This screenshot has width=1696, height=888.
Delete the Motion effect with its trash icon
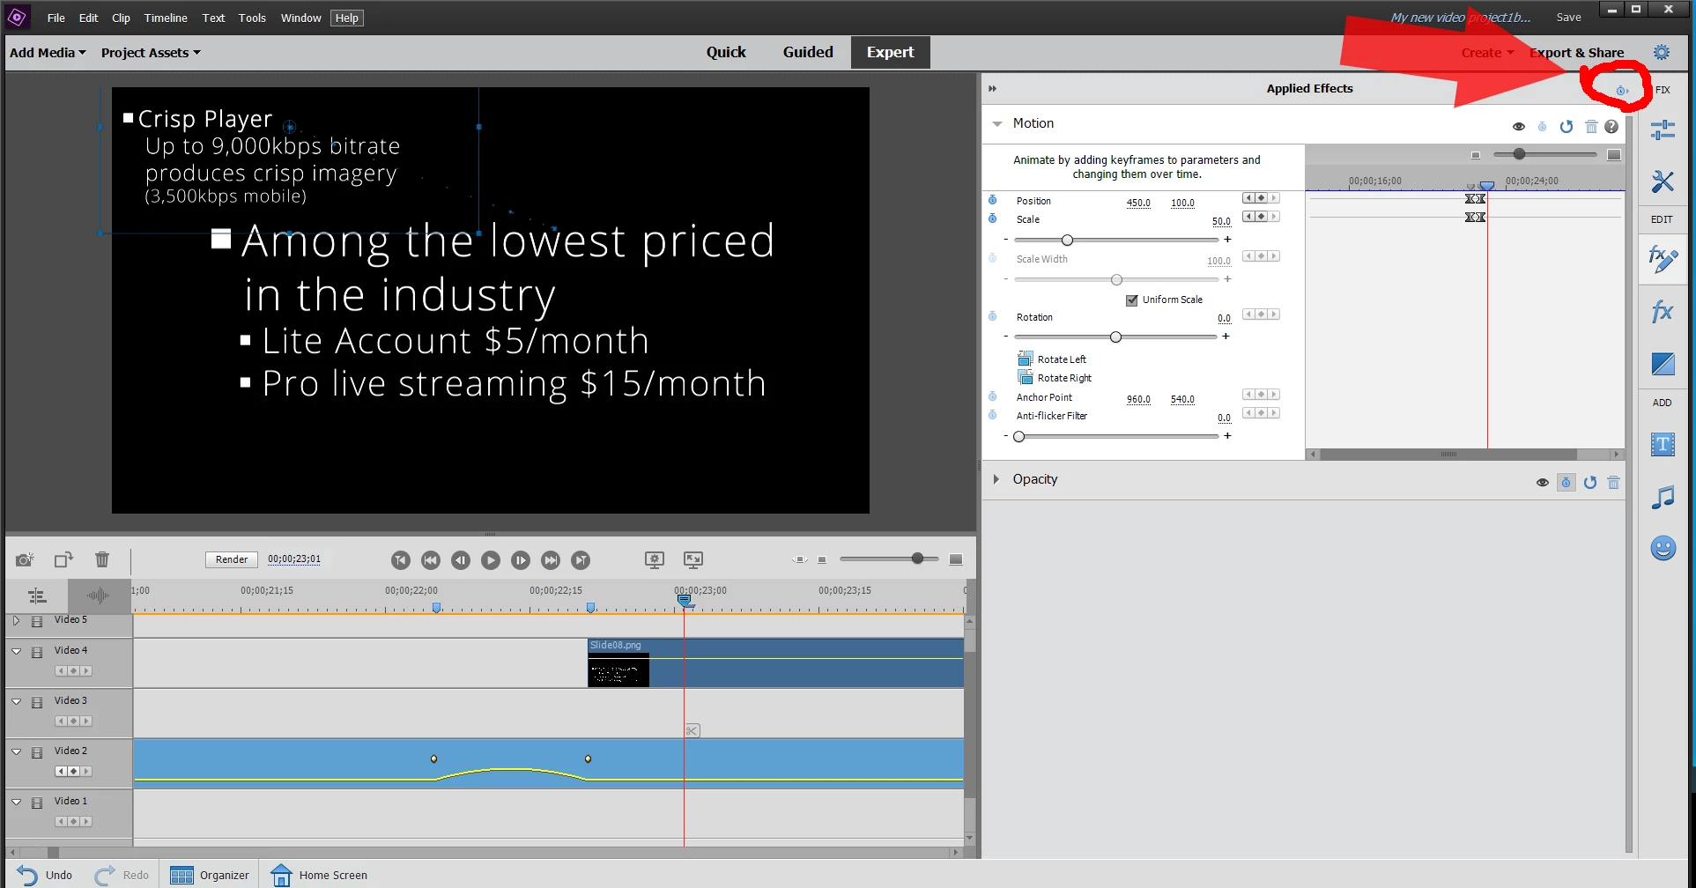coord(1591,127)
